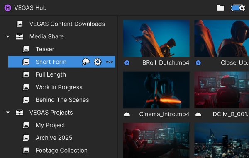This screenshot has width=249, height=158.
Task: Select the BRoll_Dutch.mp4 thumbnail
Action: [x=156, y=38]
